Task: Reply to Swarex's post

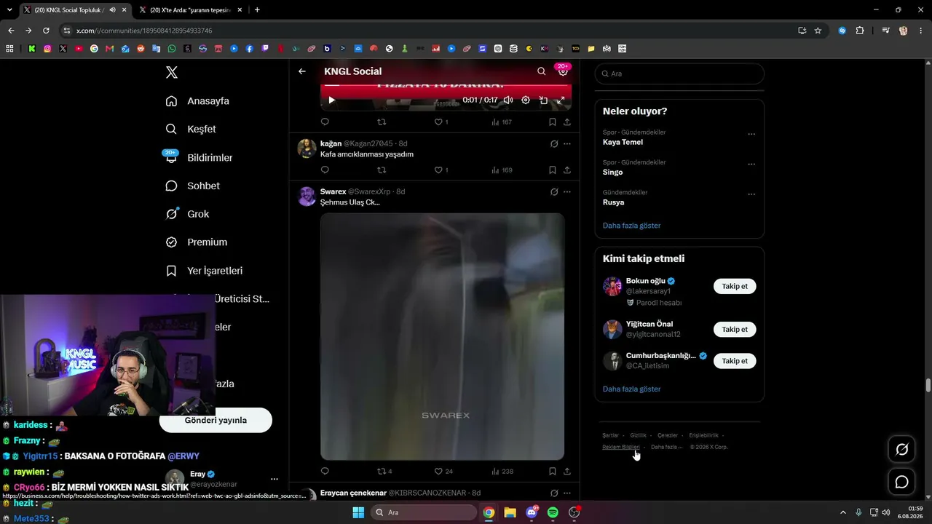Action: click(325, 471)
